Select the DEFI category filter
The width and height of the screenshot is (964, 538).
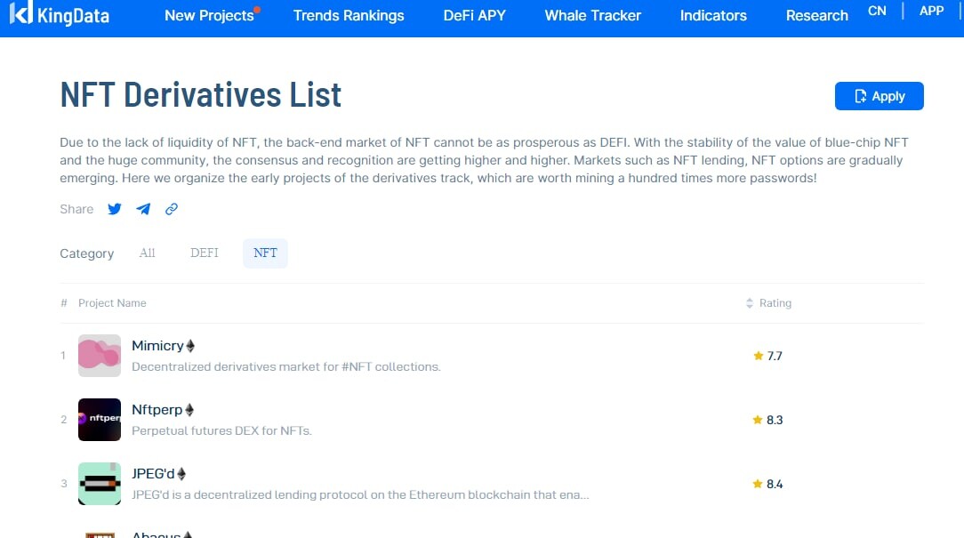(x=205, y=253)
